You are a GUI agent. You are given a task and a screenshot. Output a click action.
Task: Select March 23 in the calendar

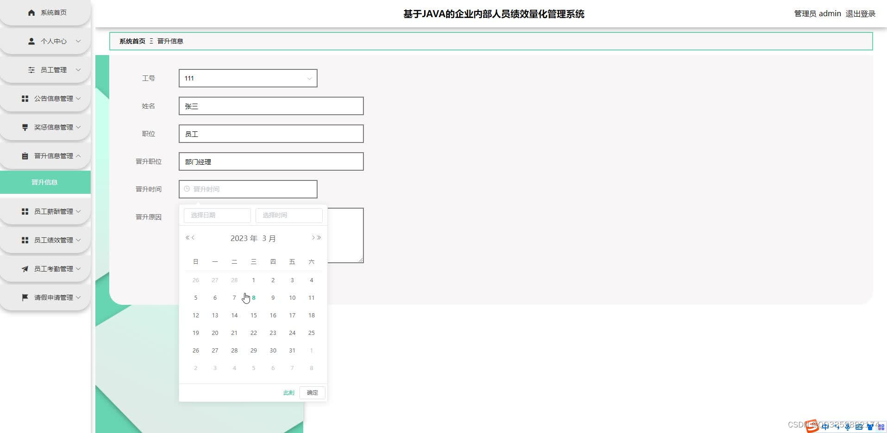[x=273, y=333]
